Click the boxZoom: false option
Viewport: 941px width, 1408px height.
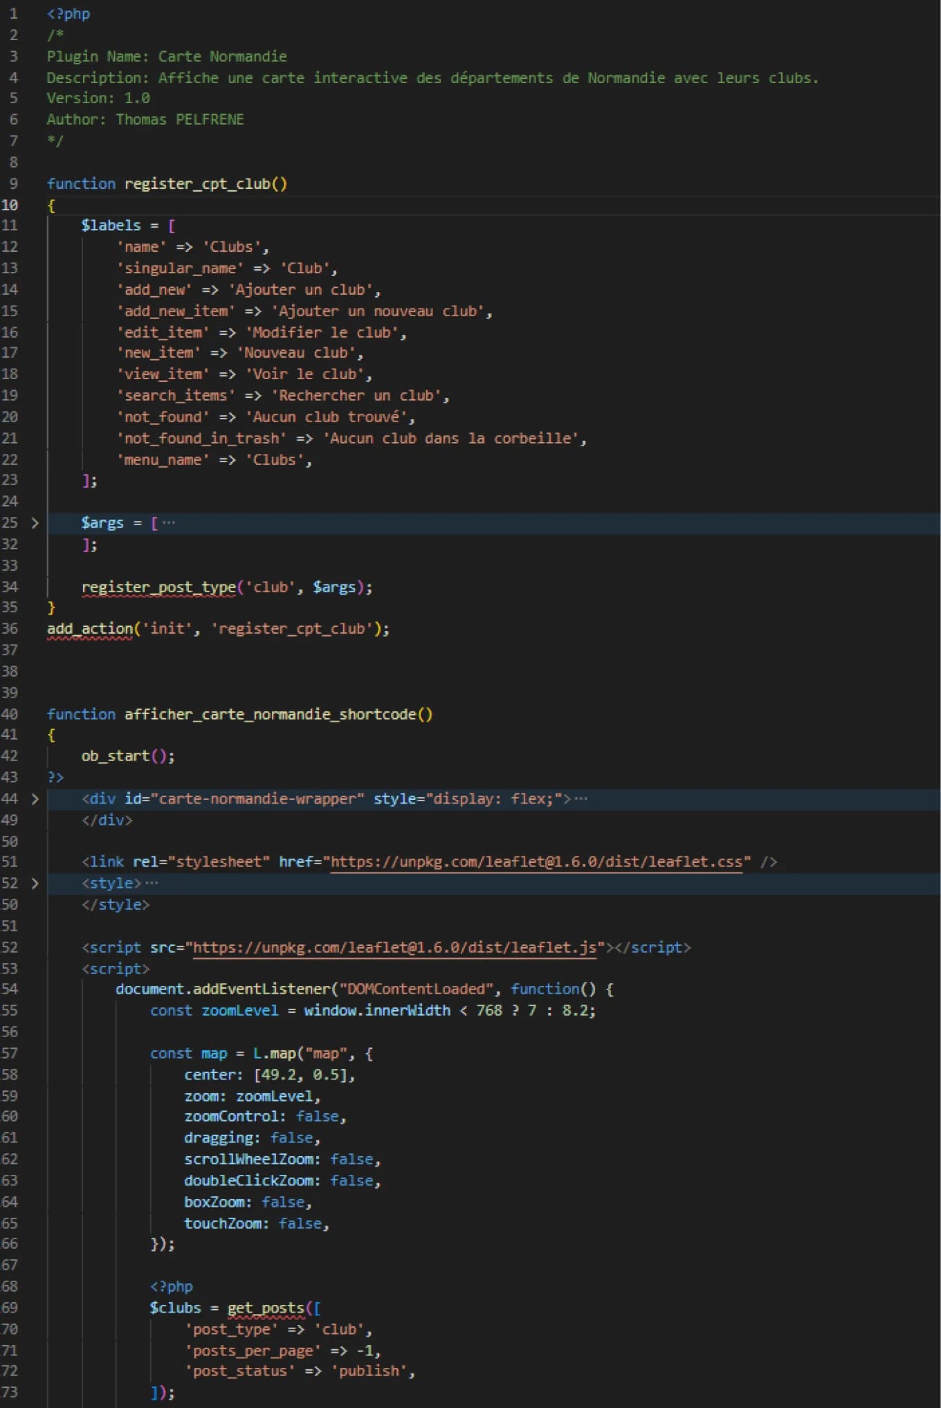pos(248,1203)
